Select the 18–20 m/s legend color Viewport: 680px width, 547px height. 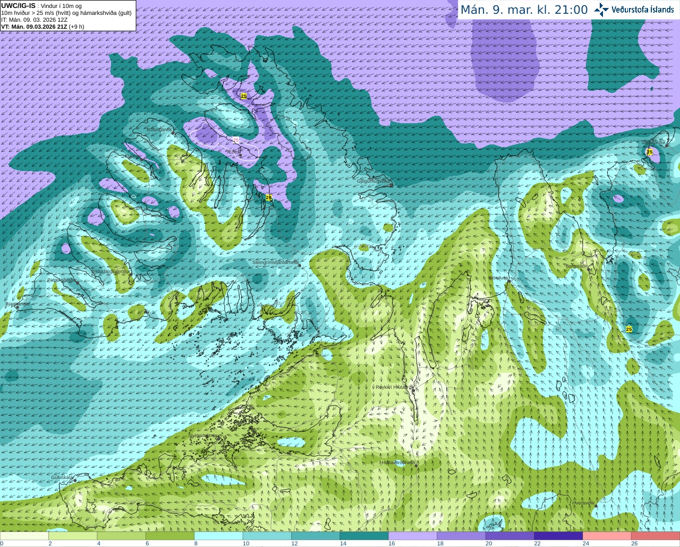point(461,536)
